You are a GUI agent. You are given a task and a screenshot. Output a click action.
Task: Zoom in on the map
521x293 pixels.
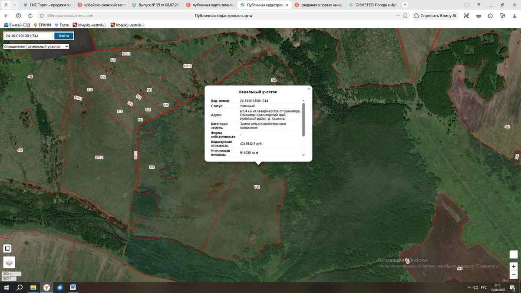pyautogui.click(x=514, y=266)
